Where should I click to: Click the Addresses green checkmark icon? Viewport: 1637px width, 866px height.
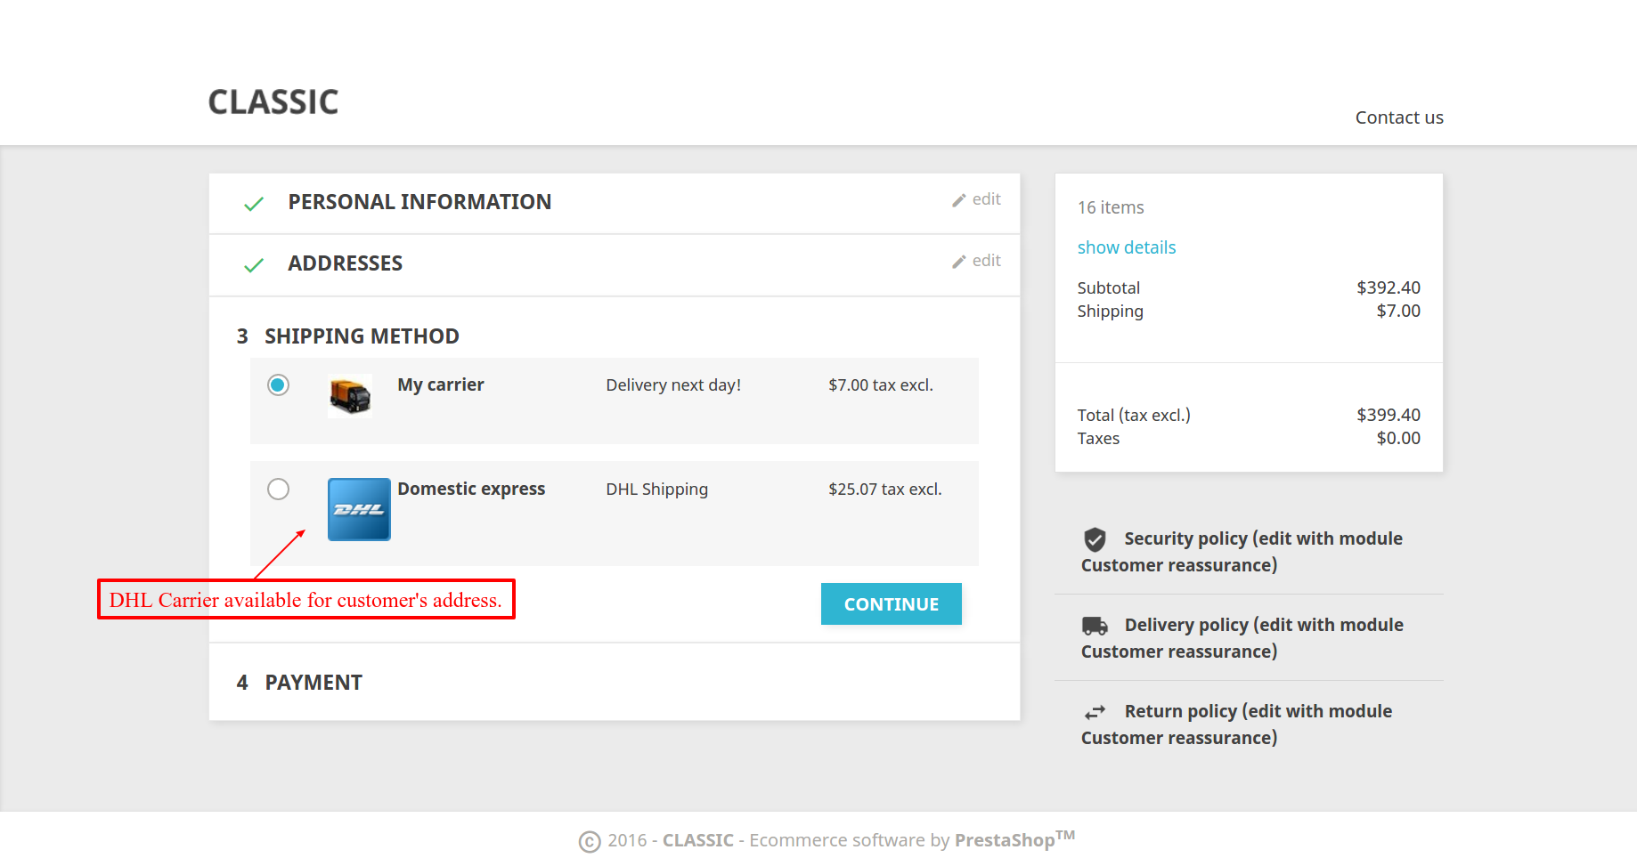tap(254, 265)
